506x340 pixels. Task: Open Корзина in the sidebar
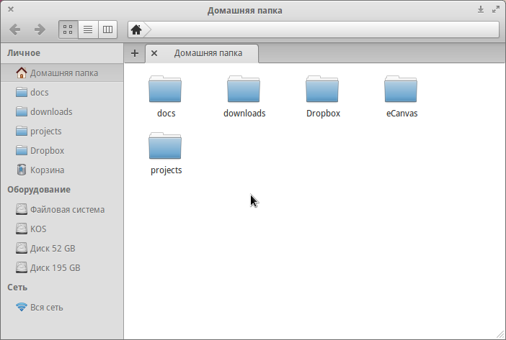click(47, 170)
